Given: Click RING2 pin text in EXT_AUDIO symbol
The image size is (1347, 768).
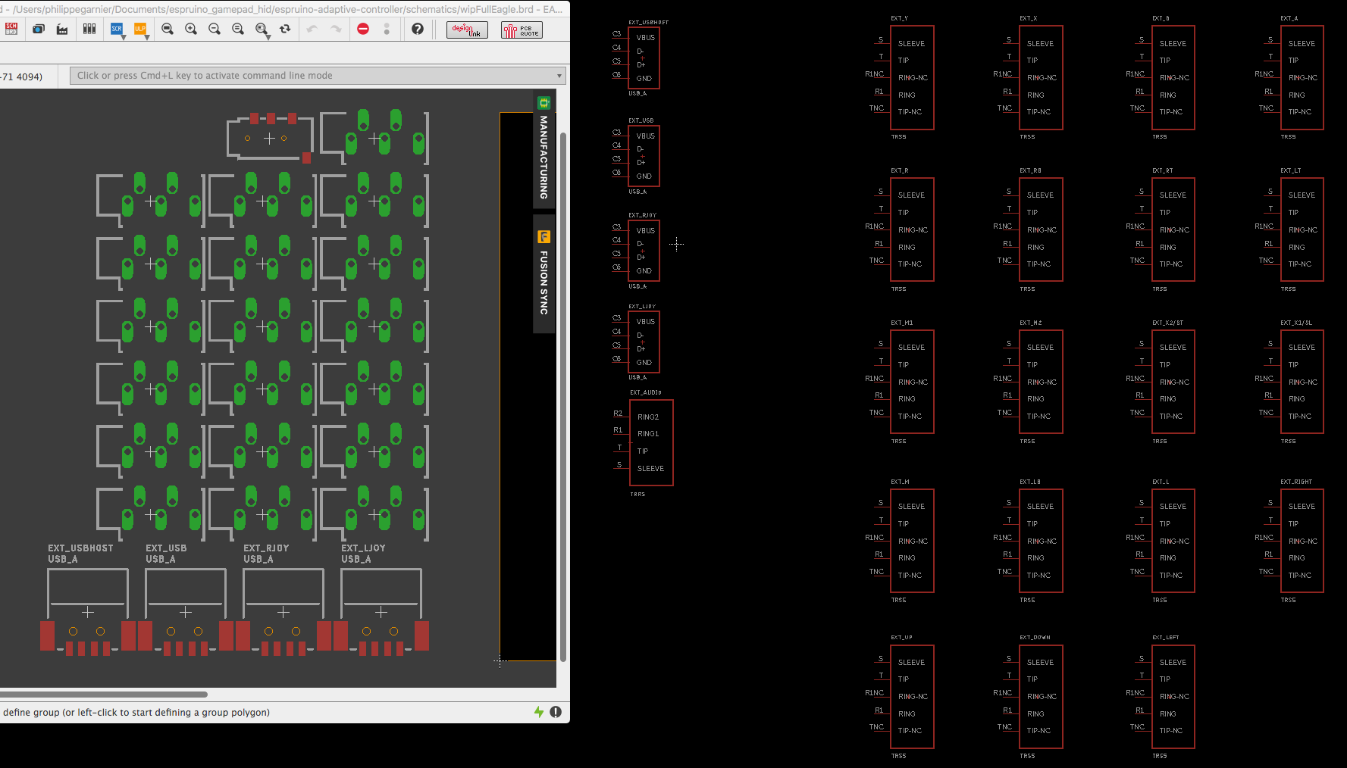Looking at the screenshot, I should pos(648,417).
